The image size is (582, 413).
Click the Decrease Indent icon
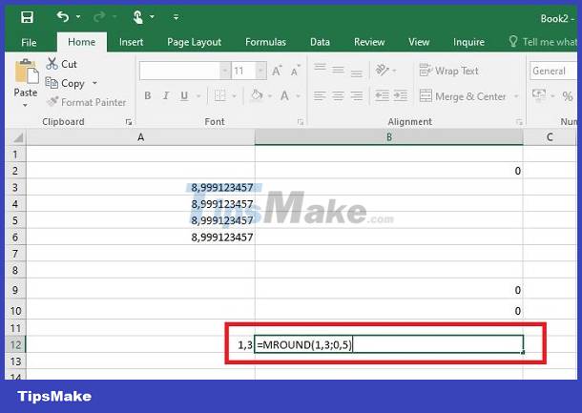(382, 95)
